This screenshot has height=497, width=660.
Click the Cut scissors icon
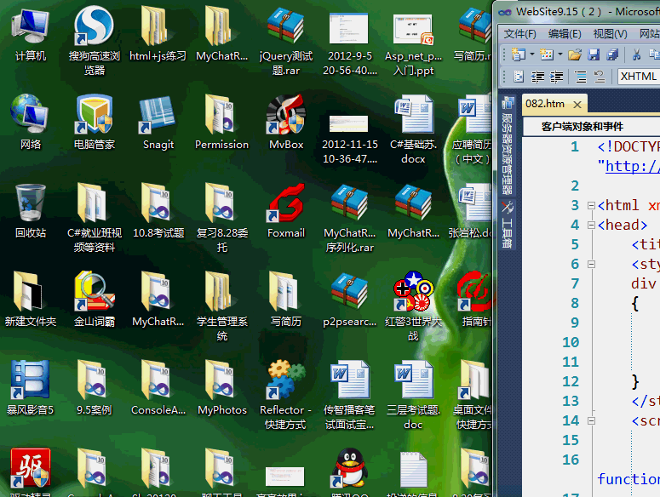(636, 54)
